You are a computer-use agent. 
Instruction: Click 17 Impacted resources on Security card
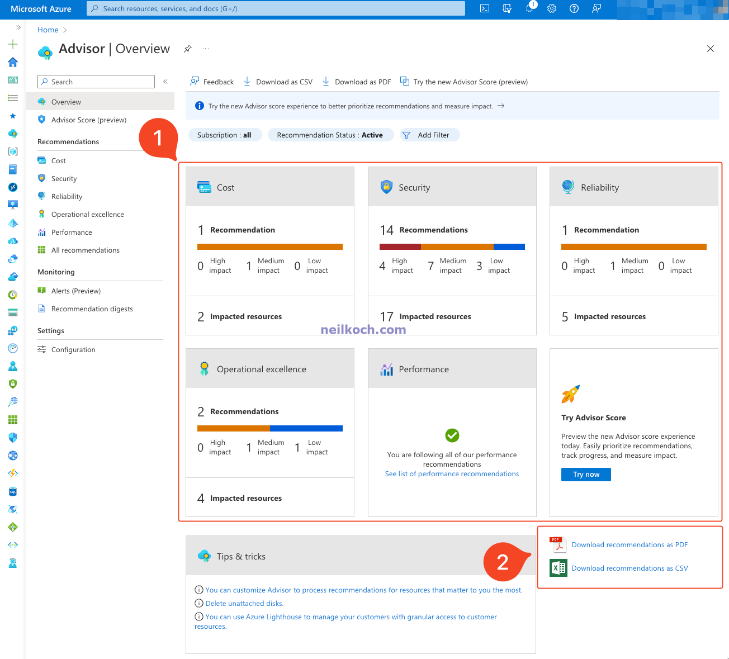pos(425,316)
